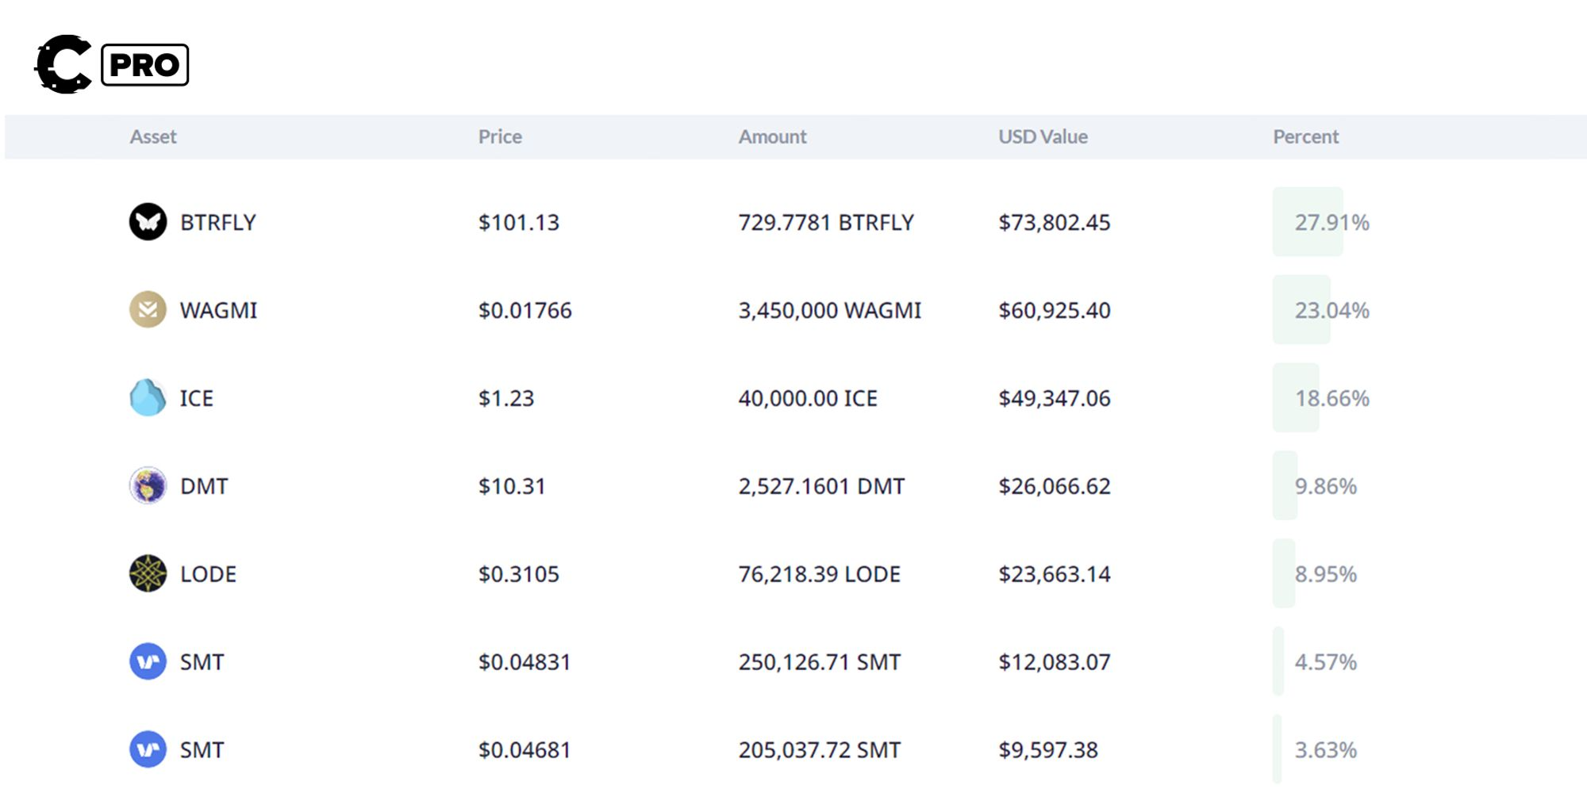
Task: Select the LODE starburst token icon
Action: pyautogui.click(x=148, y=573)
